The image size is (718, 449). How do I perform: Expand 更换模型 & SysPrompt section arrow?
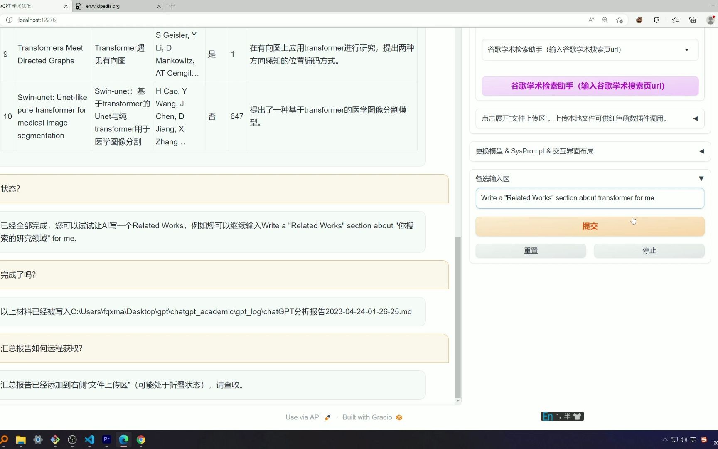(x=701, y=151)
